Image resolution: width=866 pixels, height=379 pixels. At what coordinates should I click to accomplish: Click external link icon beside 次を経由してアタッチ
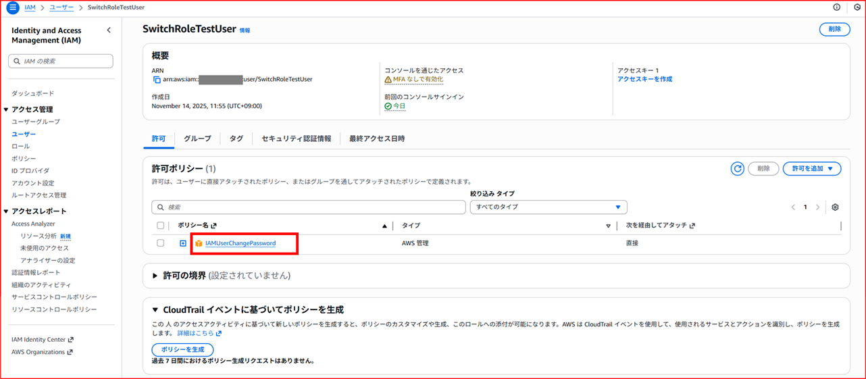point(692,226)
